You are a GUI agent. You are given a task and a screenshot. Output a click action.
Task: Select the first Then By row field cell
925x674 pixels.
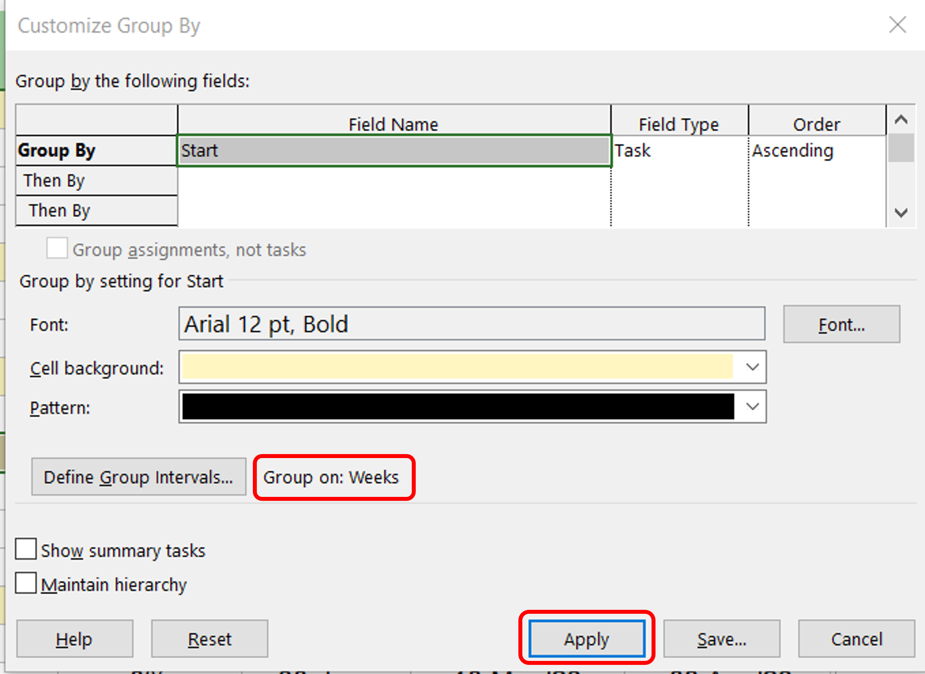394,181
